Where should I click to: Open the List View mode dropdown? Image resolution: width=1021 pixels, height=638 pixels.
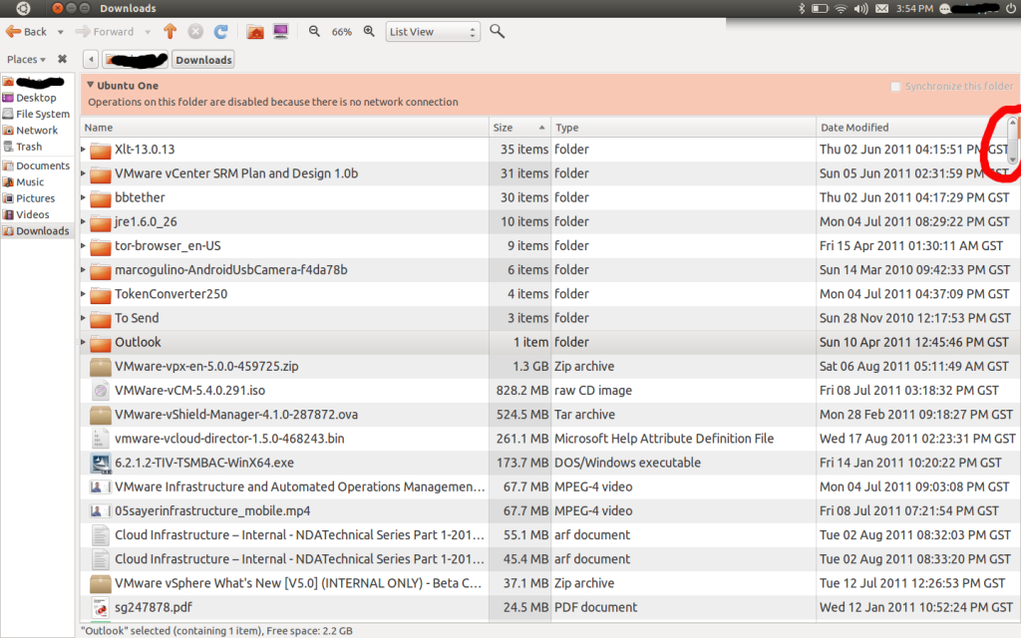tap(433, 32)
